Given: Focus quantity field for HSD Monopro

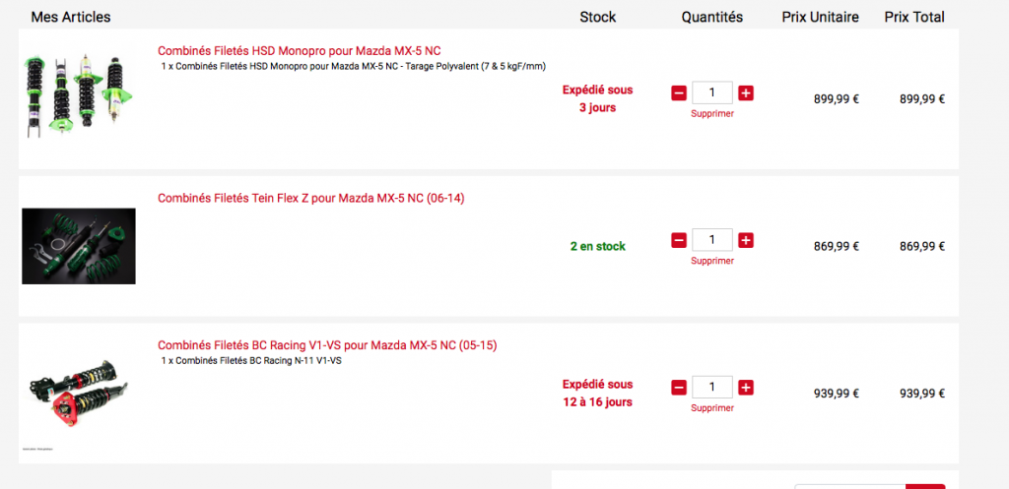Looking at the screenshot, I should (x=712, y=93).
